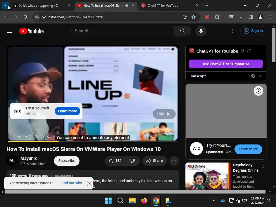Click Find out why link
Viewport: 276px width, 207px height.
click(x=71, y=183)
